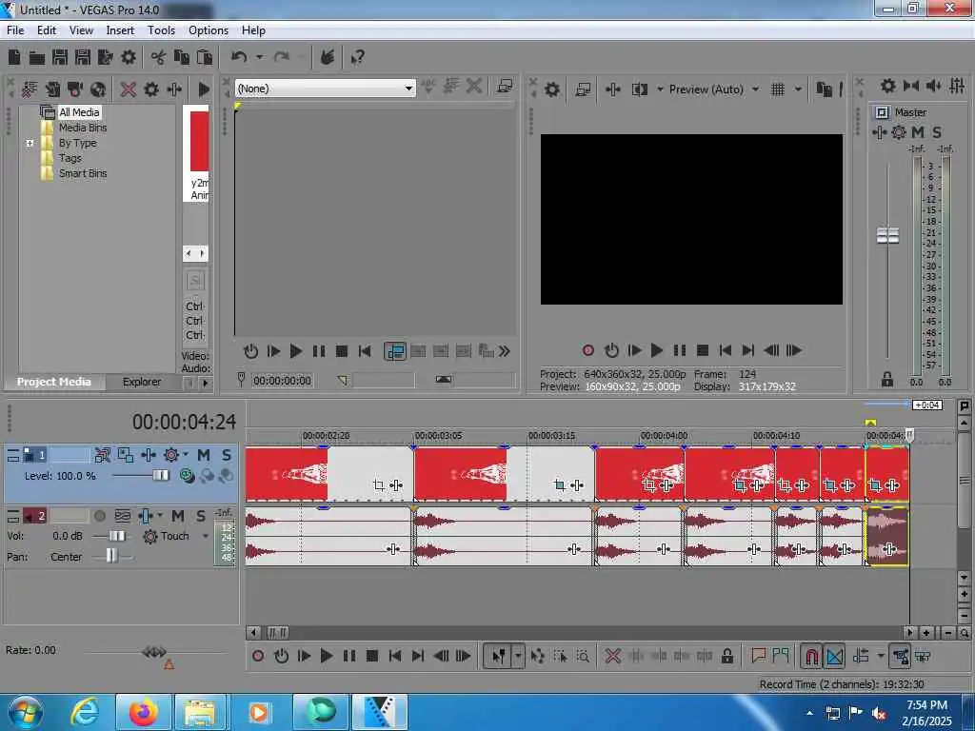Image resolution: width=975 pixels, height=731 pixels.
Task: Delete selection with timeline red X
Action: 612,656
